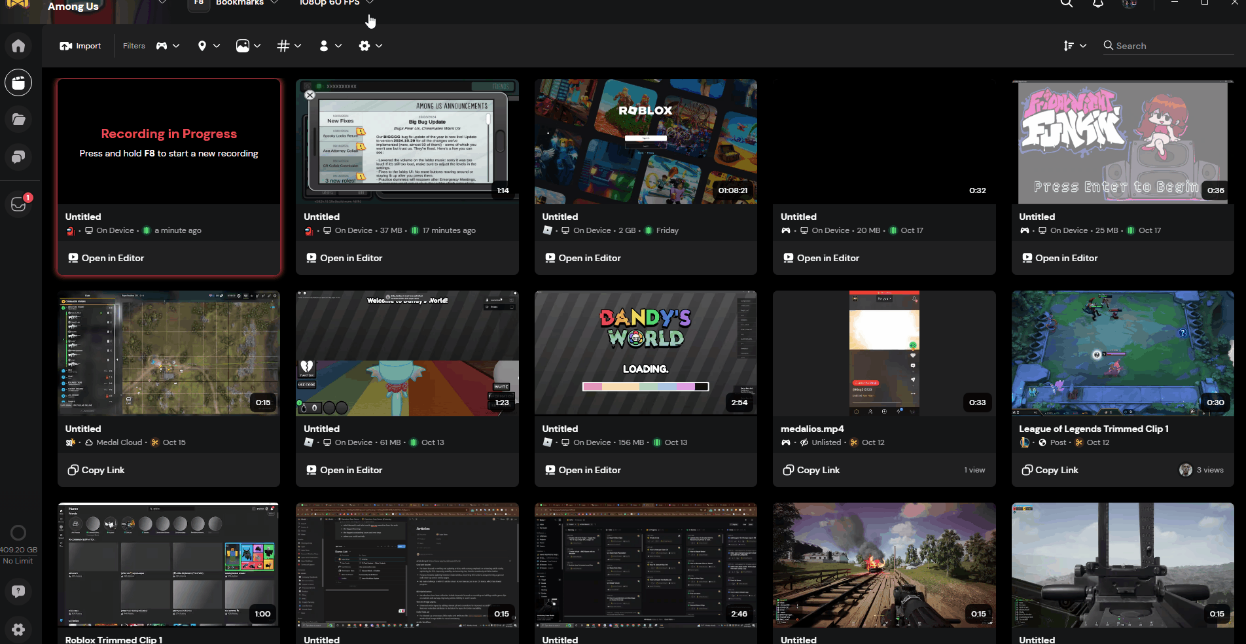
Task: Click the top bar search magnifier icon
Action: (1067, 3)
